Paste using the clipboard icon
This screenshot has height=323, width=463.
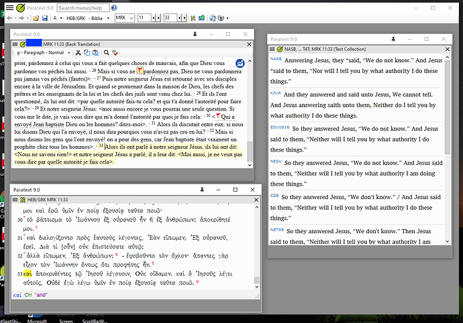(x=95, y=52)
